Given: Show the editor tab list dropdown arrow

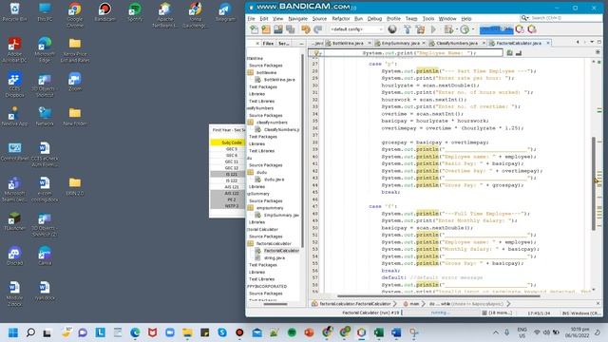Looking at the screenshot, I should pyautogui.click(x=592, y=42).
